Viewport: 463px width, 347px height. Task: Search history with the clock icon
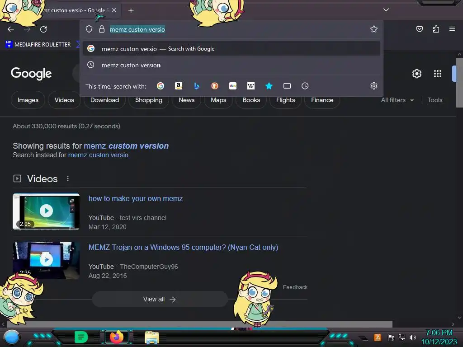click(x=305, y=86)
